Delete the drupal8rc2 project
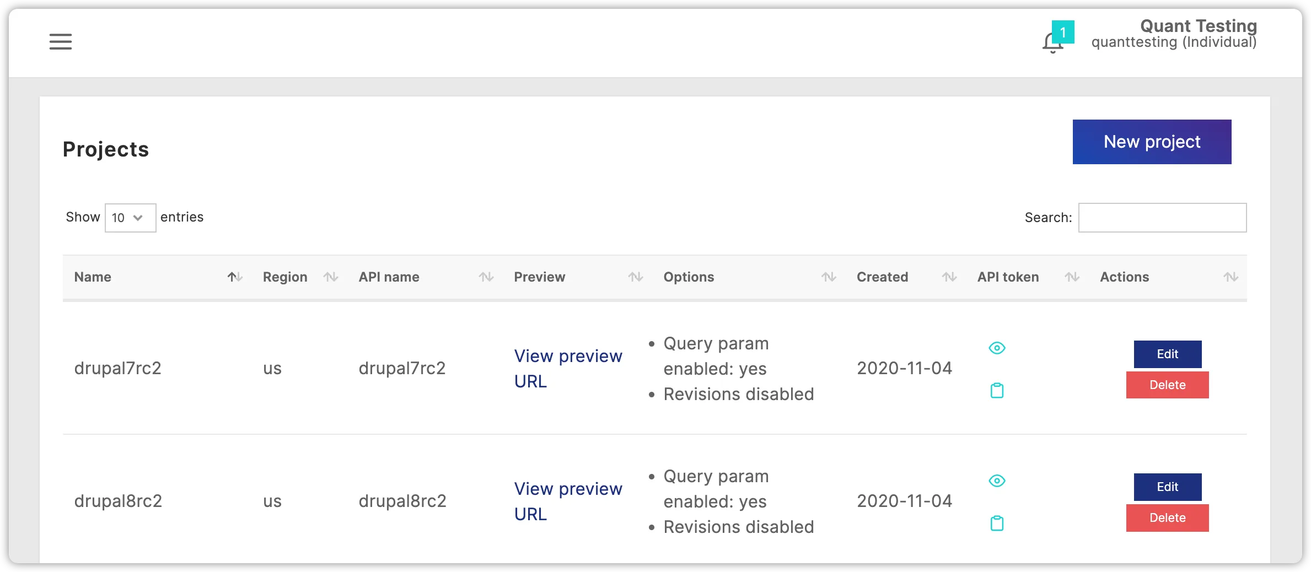This screenshot has width=1311, height=572. click(1167, 518)
